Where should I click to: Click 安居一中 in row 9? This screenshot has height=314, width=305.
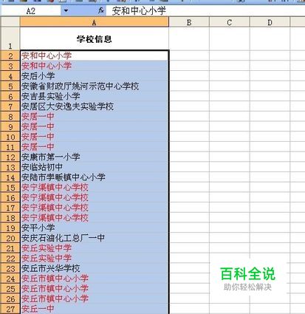95,126
